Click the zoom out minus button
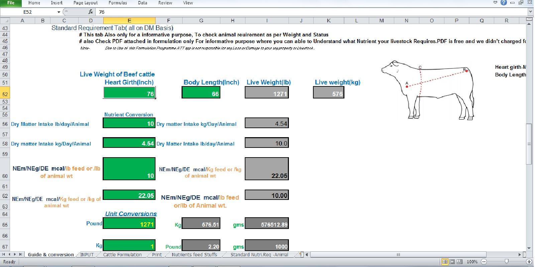 [x=484, y=262]
